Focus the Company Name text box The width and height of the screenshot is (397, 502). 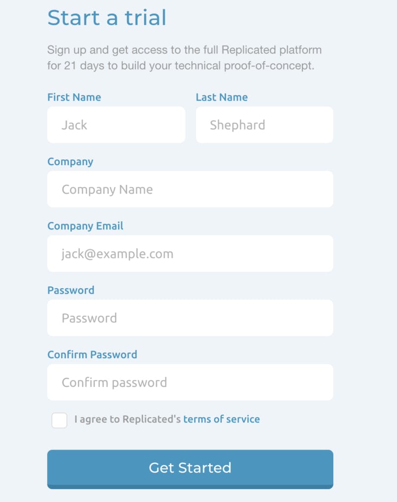(190, 189)
